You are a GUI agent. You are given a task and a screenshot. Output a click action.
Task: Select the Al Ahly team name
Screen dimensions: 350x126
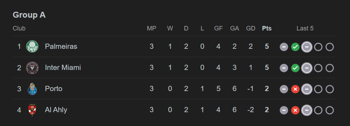(56, 110)
